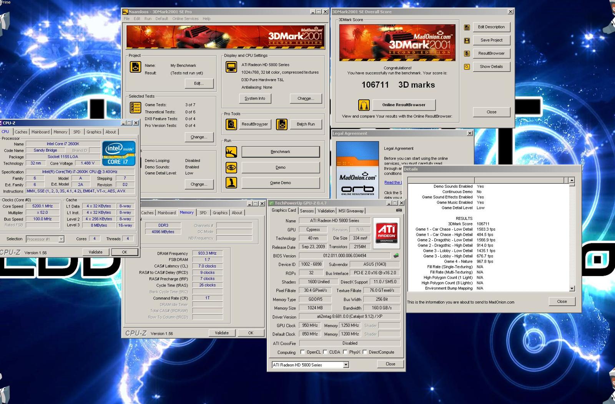Viewport: 615px width, 404px height.
Task: Click the DRAM Frequency 933.3 MHz field
Action: (207, 253)
